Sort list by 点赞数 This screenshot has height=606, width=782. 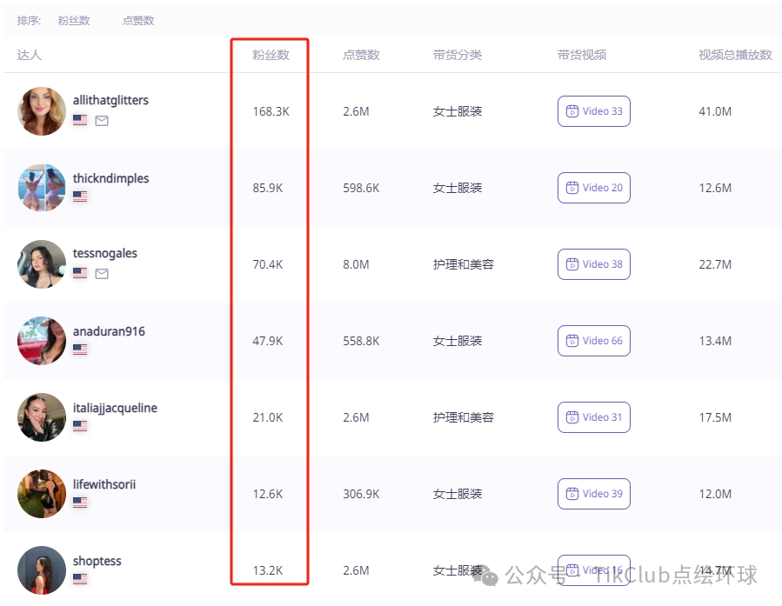click(x=138, y=20)
